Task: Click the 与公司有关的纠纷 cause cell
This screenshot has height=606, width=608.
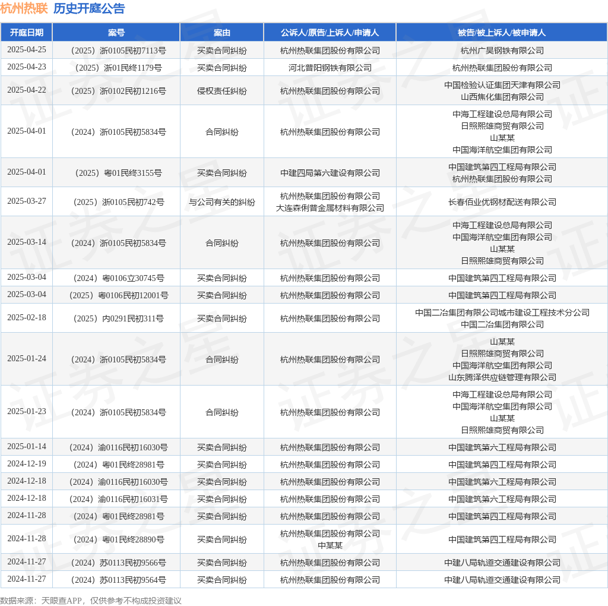Action: click(222, 202)
